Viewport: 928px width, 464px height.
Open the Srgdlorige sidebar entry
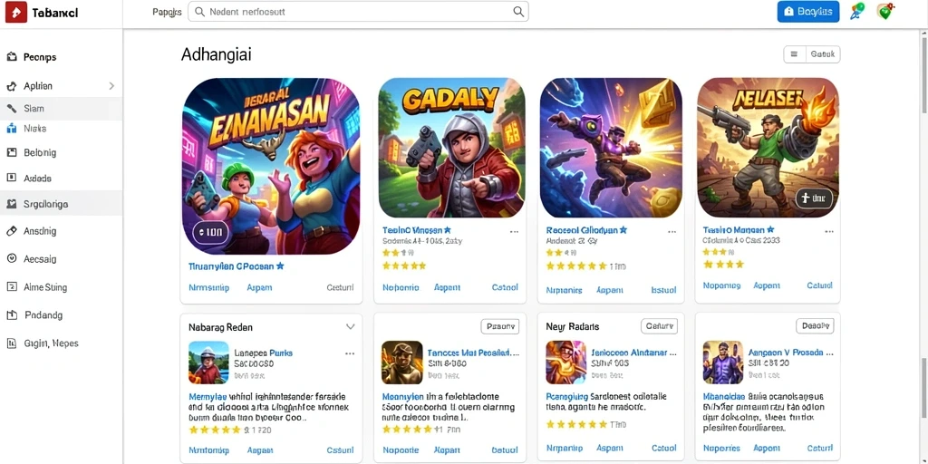61,204
